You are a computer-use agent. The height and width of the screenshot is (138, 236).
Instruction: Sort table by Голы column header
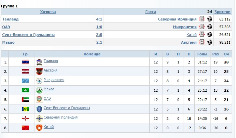(202, 54)
